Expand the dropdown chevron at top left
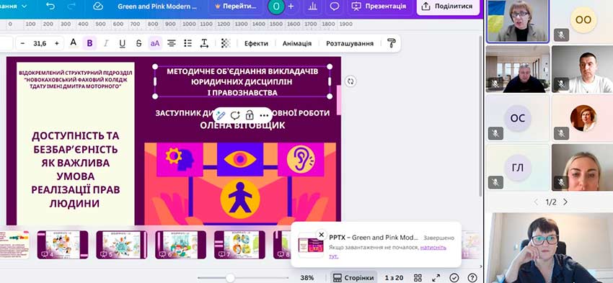The image size is (613, 283). (x=25, y=6)
